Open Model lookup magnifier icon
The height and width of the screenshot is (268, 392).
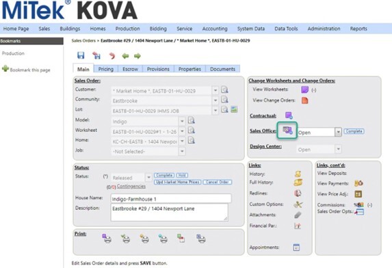coord(192,120)
